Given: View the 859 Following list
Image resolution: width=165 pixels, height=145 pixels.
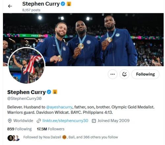Looking at the screenshot, I should point(19,129).
